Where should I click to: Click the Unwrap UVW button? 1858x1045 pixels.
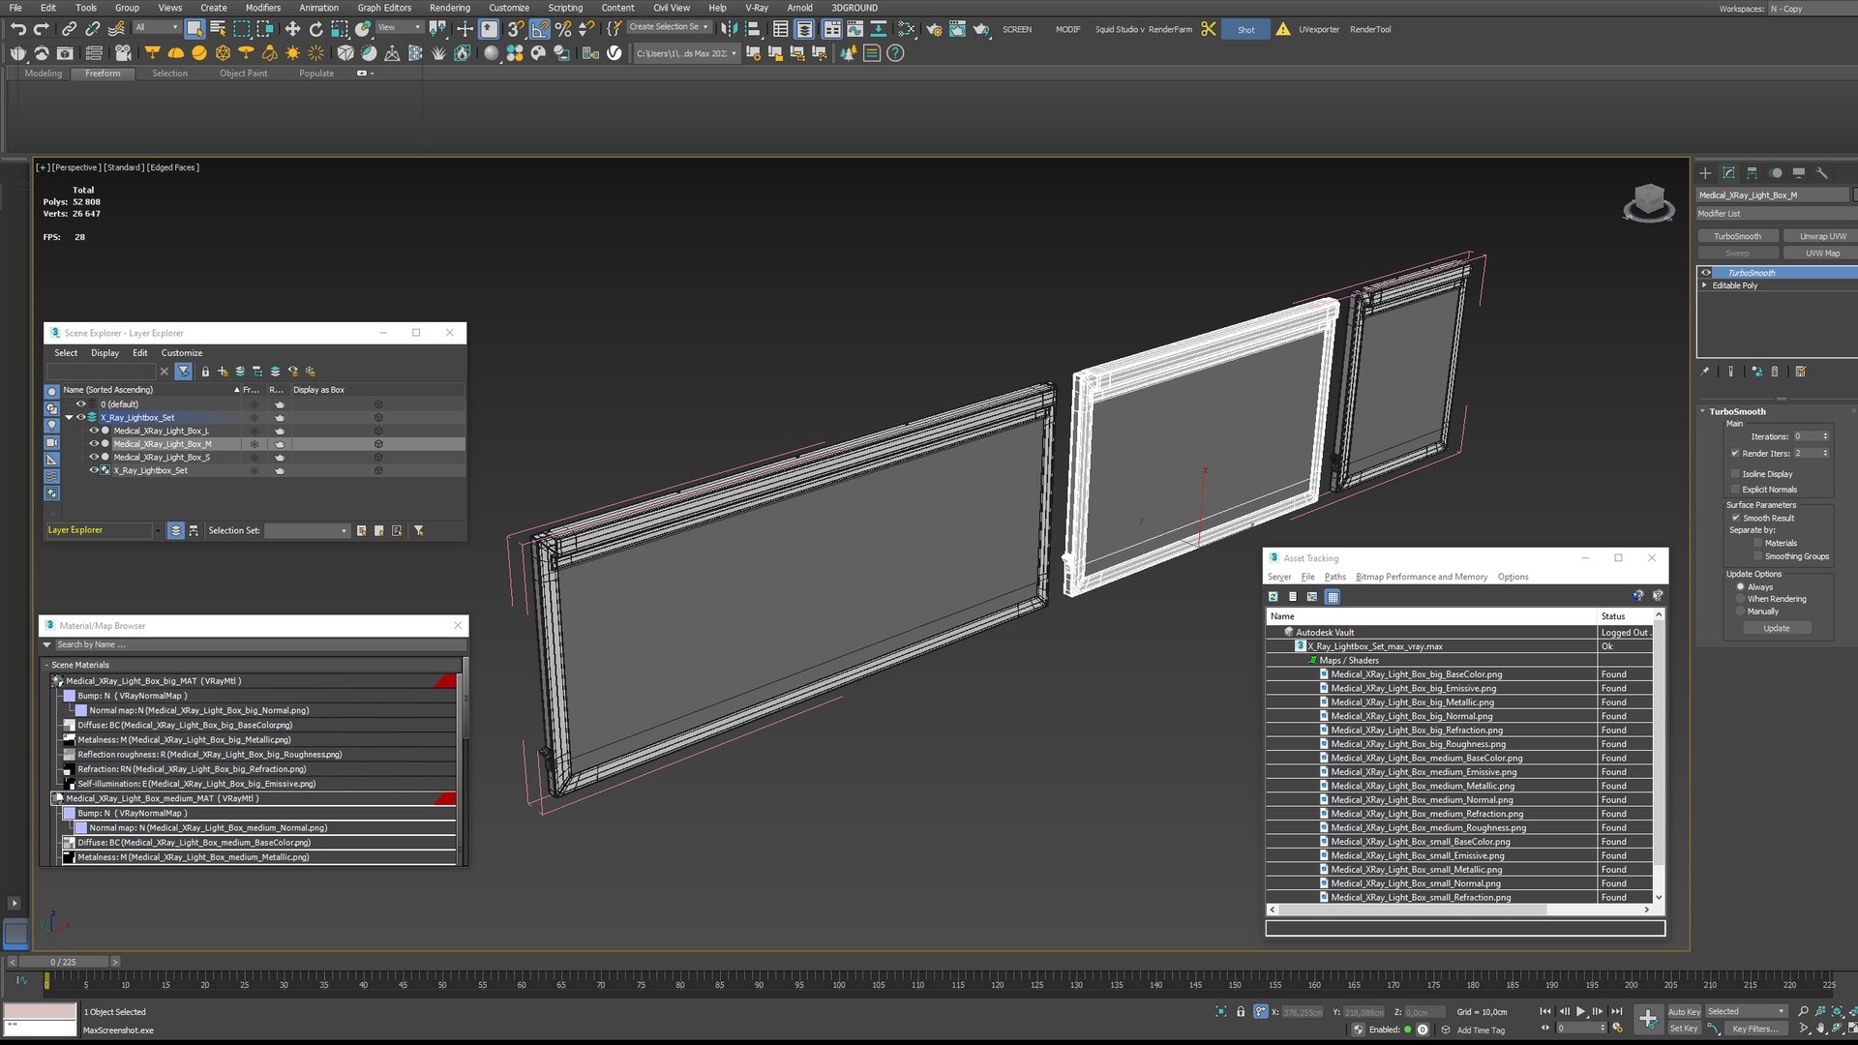point(1822,236)
